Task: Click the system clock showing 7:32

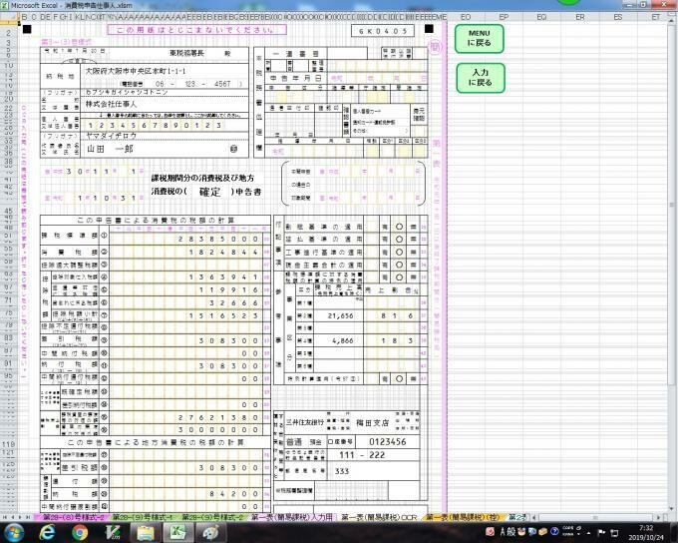Action: (646, 528)
